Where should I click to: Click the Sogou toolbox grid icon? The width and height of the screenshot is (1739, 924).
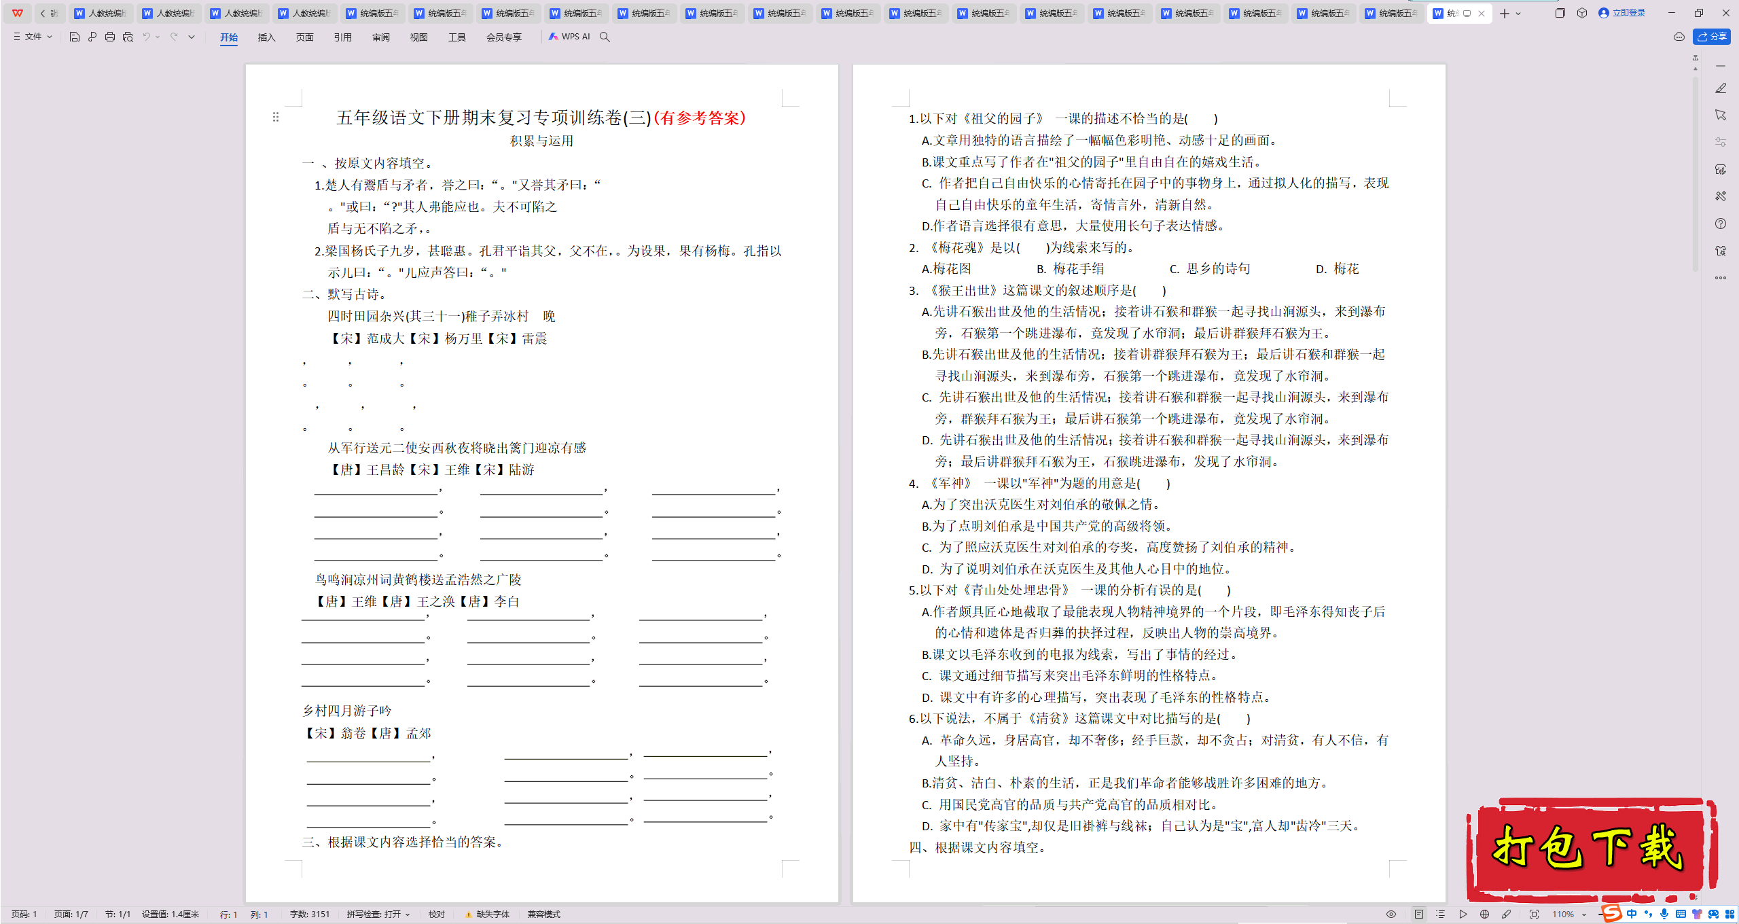(1729, 914)
